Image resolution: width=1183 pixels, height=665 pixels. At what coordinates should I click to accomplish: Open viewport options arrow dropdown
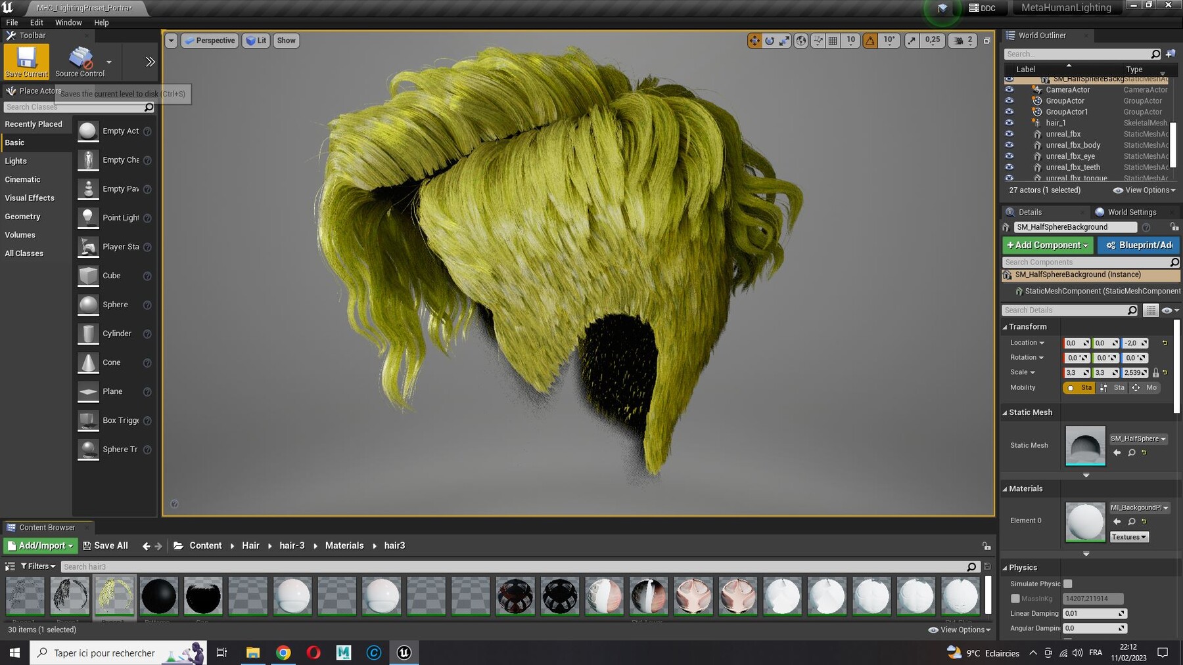pyautogui.click(x=171, y=41)
